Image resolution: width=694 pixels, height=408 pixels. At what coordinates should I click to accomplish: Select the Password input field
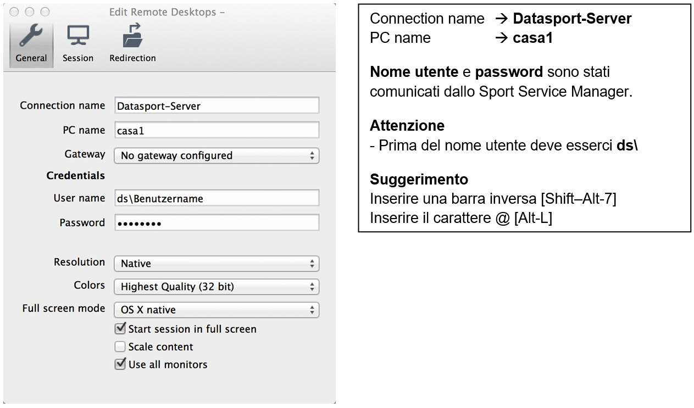pos(216,223)
